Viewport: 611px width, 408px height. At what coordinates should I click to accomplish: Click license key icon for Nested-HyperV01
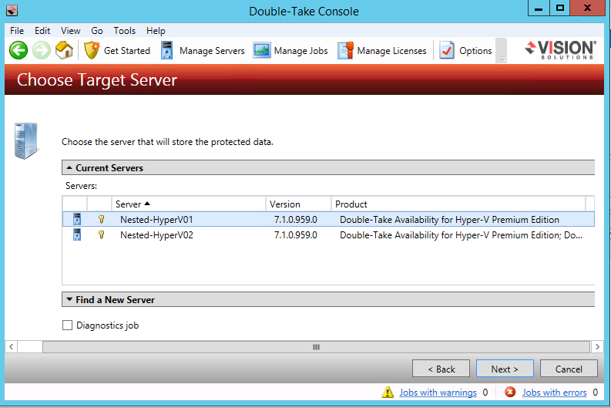101,219
